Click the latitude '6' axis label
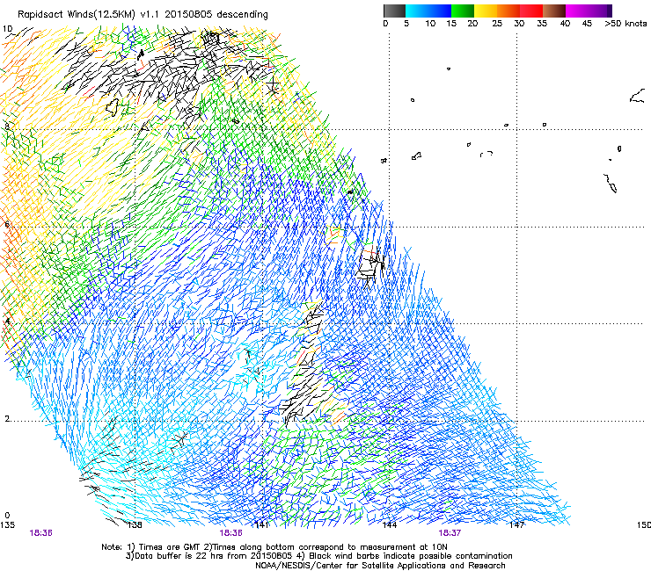 tap(7, 224)
